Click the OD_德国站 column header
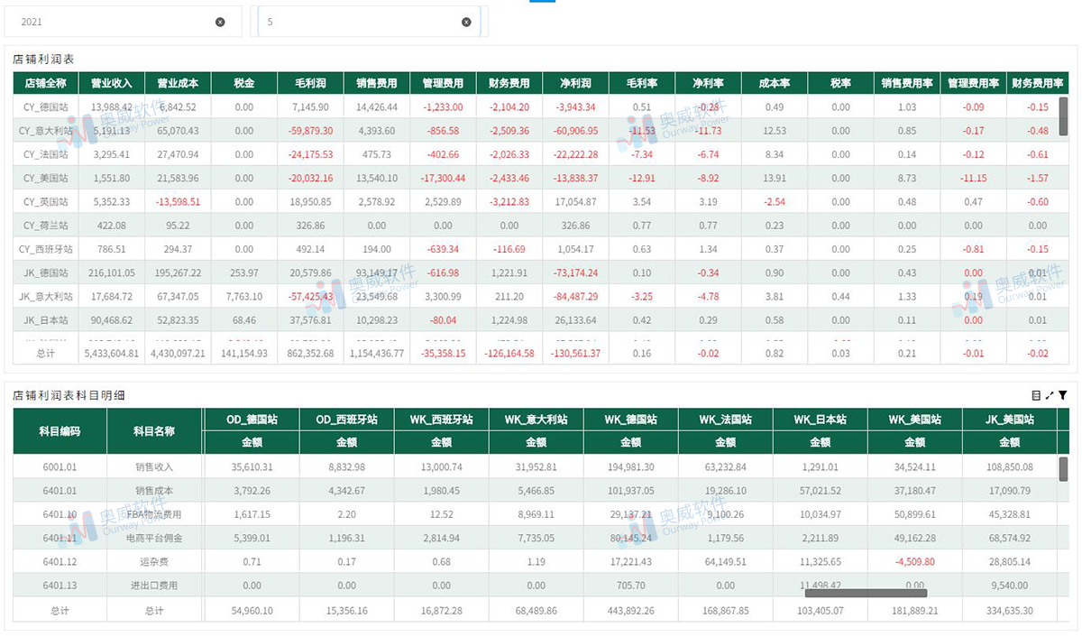This screenshot has width=1082, height=637. pos(252,419)
